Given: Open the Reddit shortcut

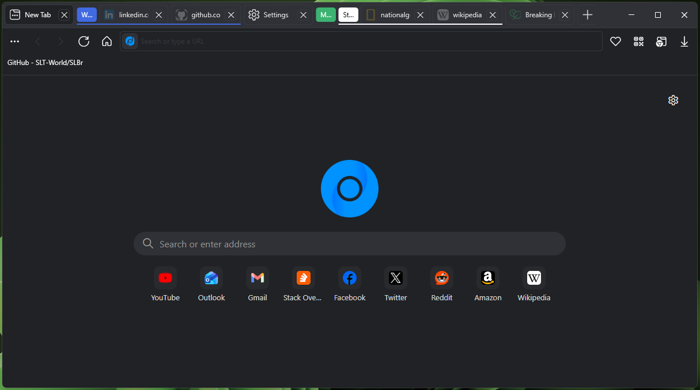Looking at the screenshot, I should tap(442, 284).
